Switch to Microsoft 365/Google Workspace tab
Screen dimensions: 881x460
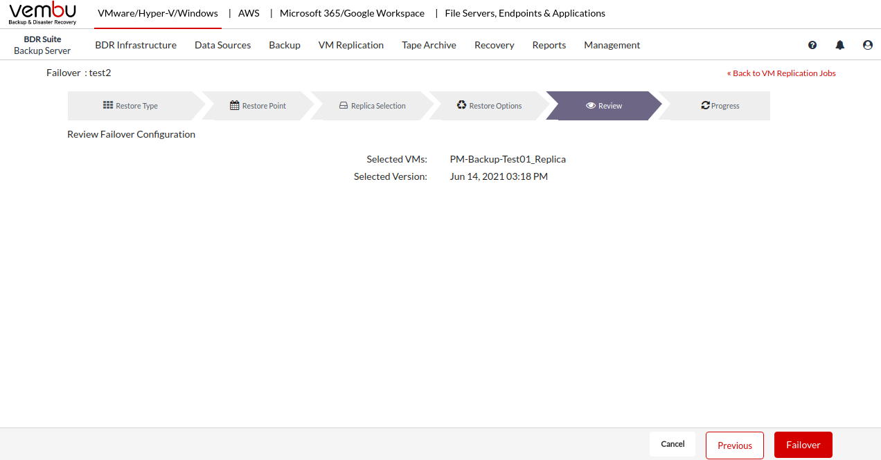(352, 13)
